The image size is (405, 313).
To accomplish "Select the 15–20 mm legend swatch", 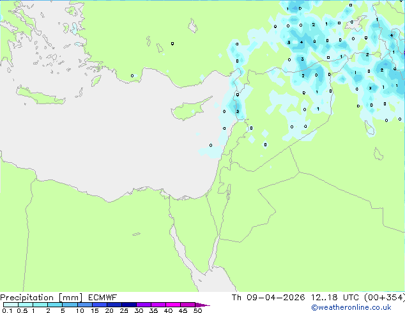I will [x=100, y=305].
